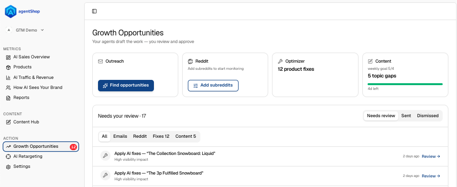Click the Outreach envelope icon
The width and height of the screenshot is (457, 187).
(100, 61)
